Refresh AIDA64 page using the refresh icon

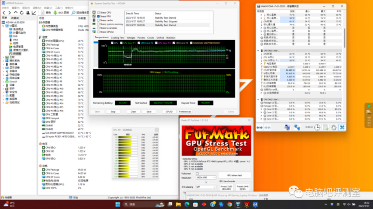[22, 13]
